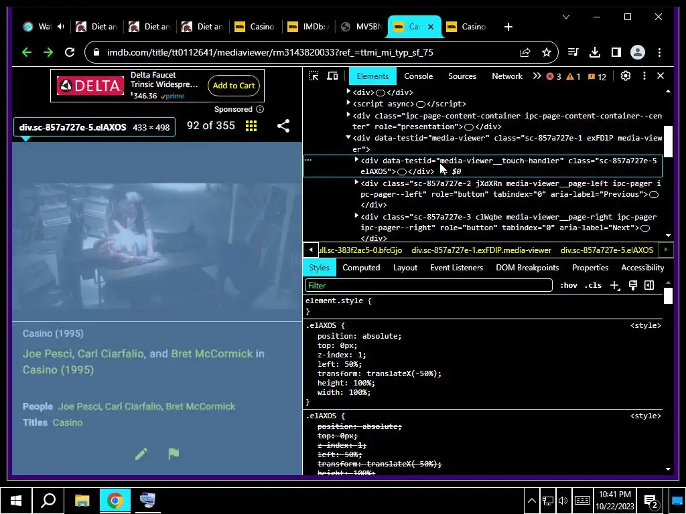Viewport: 686px width, 514px height.
Task: Go forward to next page
Action: click(x=48, y=52)
